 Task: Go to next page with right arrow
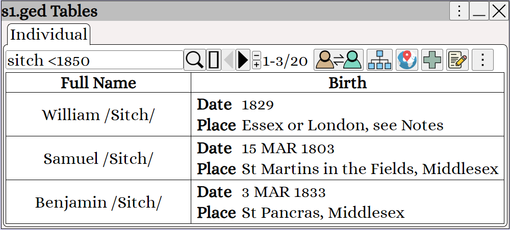click(x=243, y=60)
